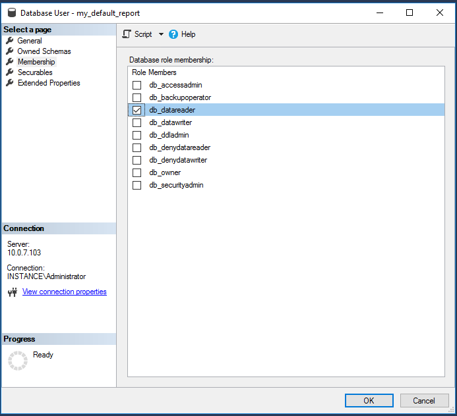
Task: Click the database icon in title bar
Action: coord(11,13)
